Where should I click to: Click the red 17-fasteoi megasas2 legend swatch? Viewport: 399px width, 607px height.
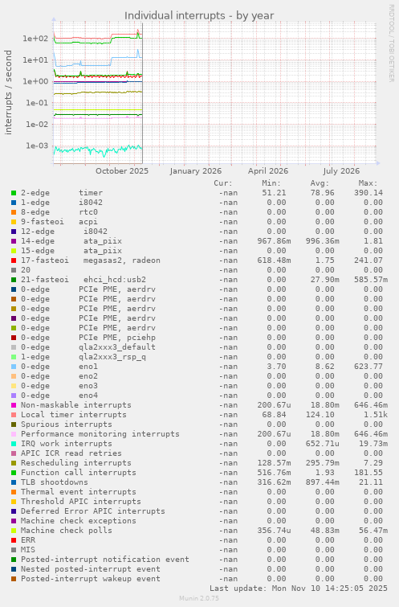point(14,260)
